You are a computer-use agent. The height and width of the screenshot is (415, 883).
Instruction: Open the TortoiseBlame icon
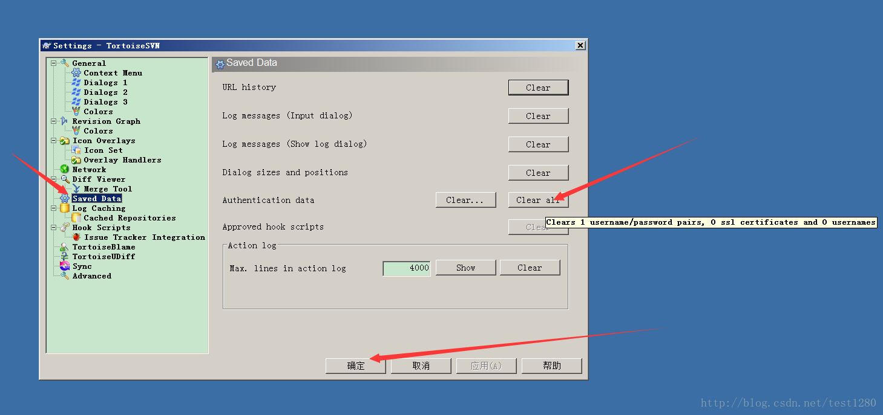point(65,246)
